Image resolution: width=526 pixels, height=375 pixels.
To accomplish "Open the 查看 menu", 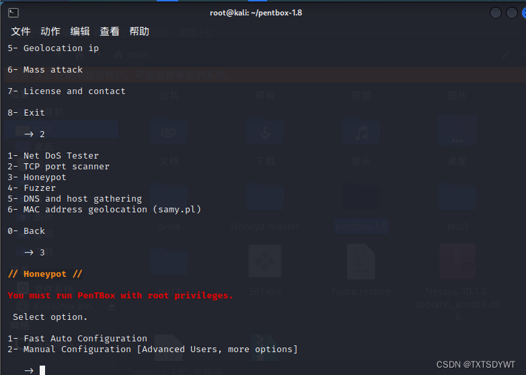I will pyautogui.click(x=110, y=32).
